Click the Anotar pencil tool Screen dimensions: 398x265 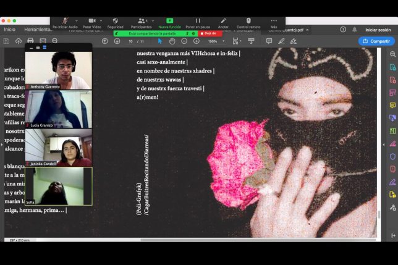pos(223,20)
